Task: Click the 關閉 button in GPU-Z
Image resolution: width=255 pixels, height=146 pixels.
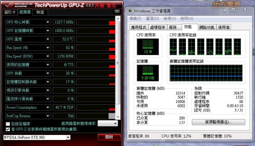Action: point(109,137)
